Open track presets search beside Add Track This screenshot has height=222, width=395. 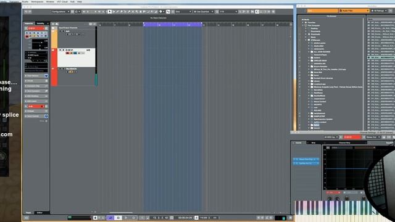tap(57, 24)
